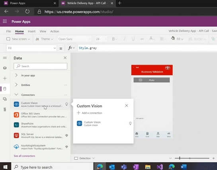
Task: Open the Power Apps waffle app launcher
Action: click(5, 22)
